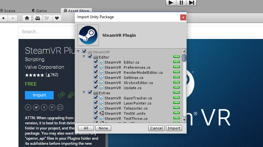263x147 pixels.
Task: Select the Asset Store tab
Action: (x=76, y=11)
